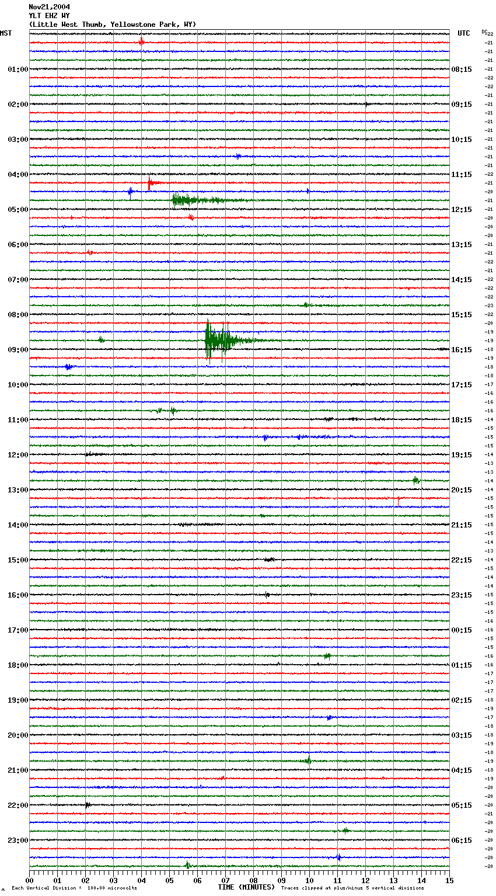This screenshot has width=496, height=896.
Task: Click the 01:15 UTC time label
Action: click(x=462, y=665)
